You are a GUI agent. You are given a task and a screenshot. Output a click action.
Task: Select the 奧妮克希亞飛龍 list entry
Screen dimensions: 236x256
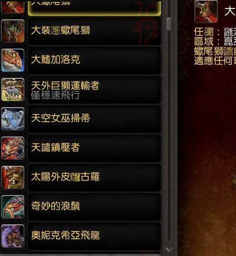94,236
